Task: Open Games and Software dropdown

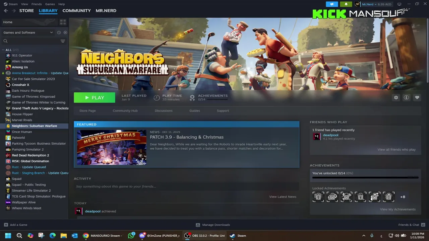Action: pyautogui.click(x=28, y=32)
